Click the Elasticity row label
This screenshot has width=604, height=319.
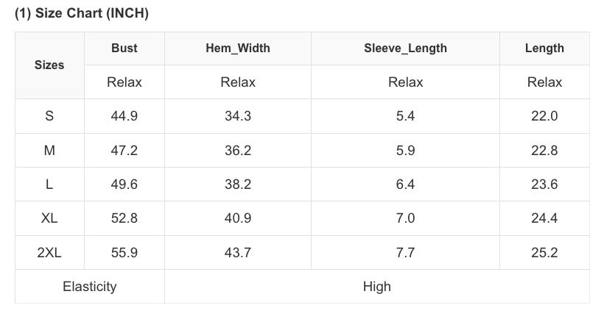coord(90,287)
